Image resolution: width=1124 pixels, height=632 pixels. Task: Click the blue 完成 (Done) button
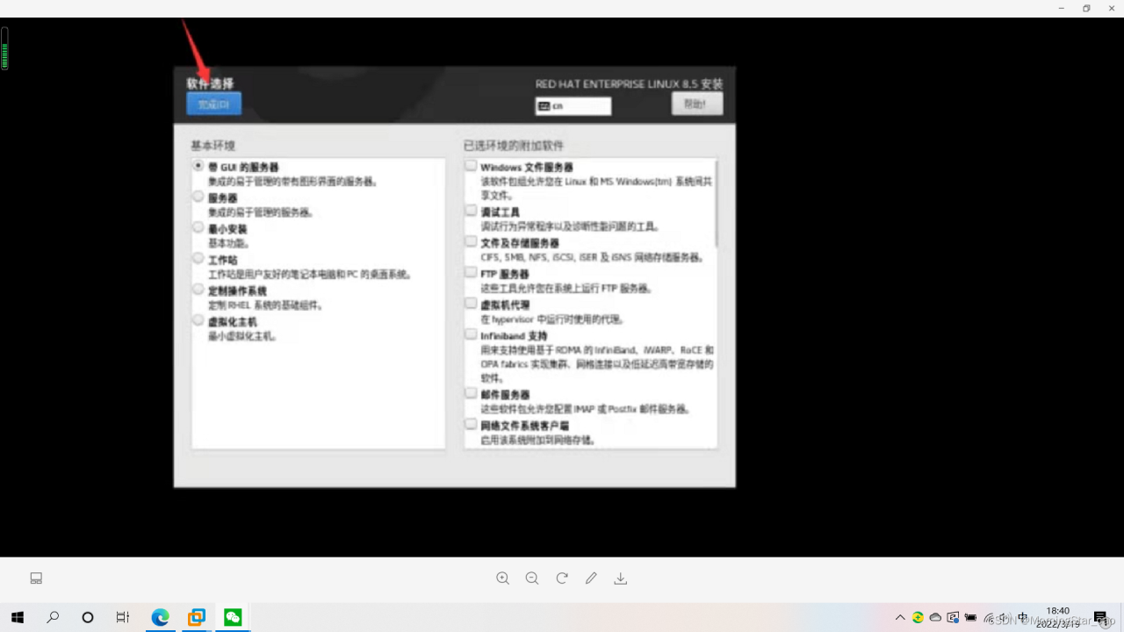[x=213, y=104]
